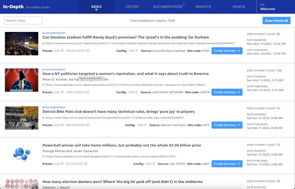
Task: Expand Config Summary for NY politician story
Action: click(x=227, y=92)
